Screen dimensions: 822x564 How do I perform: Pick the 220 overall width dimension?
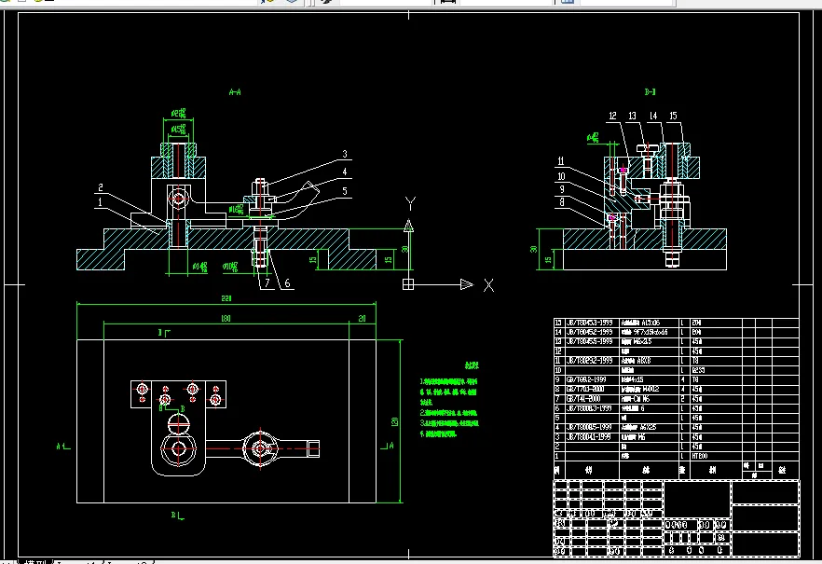tap(226, 298)
